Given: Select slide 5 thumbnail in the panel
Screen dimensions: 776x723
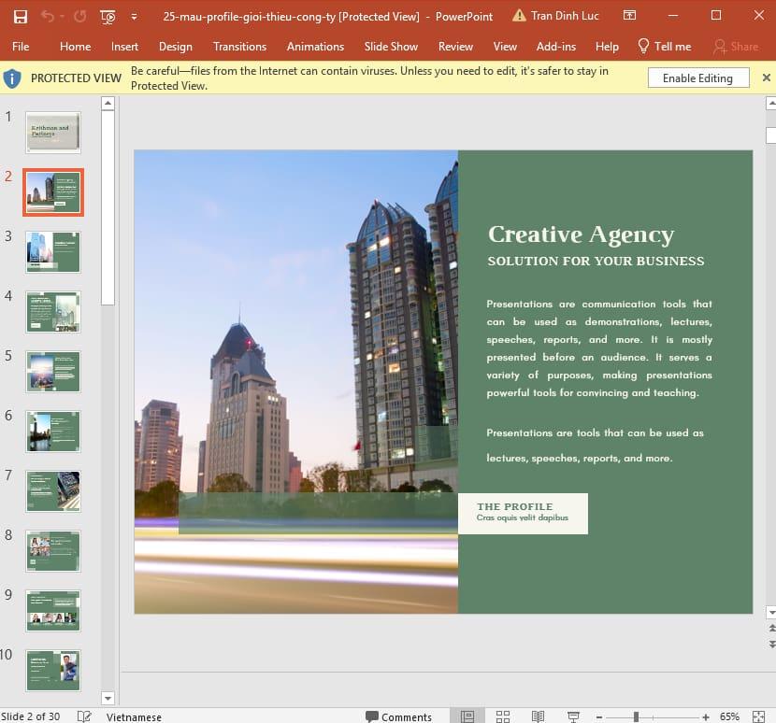Looking at the screenshot, I should point(52,371).
